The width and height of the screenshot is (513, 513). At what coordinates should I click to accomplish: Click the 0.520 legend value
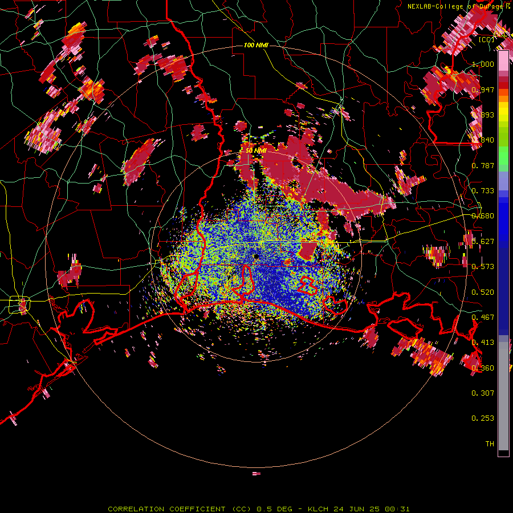click(483, 292)
